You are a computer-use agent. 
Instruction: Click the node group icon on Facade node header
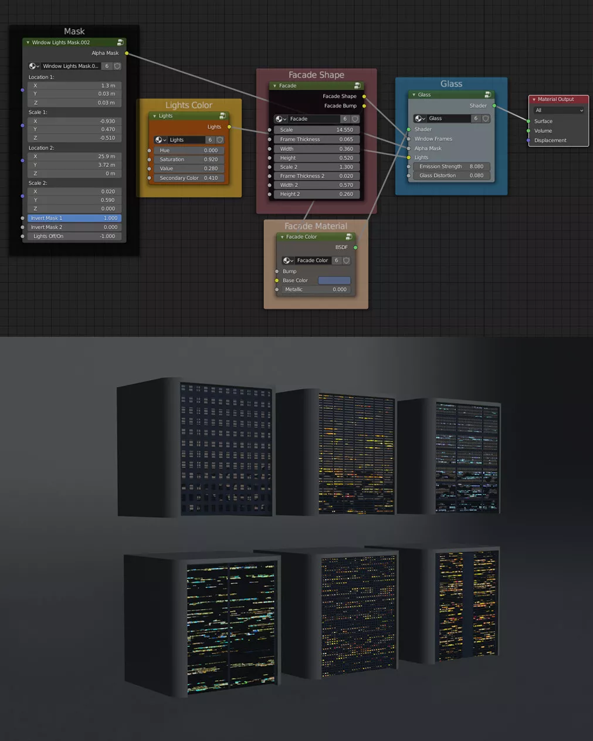(x=357, y=86)
